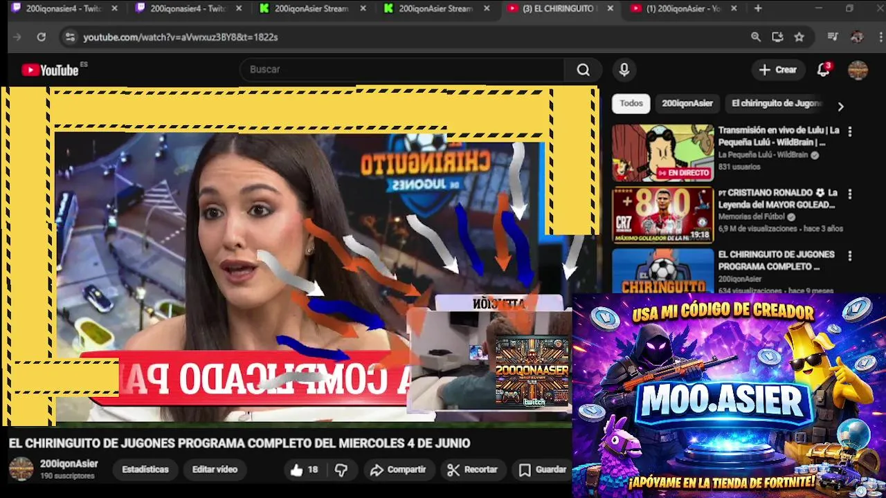This screenshot has height=498, width=886.
Task: Open the El Chiringuito sidebar thumbnail
Action: 662,271
